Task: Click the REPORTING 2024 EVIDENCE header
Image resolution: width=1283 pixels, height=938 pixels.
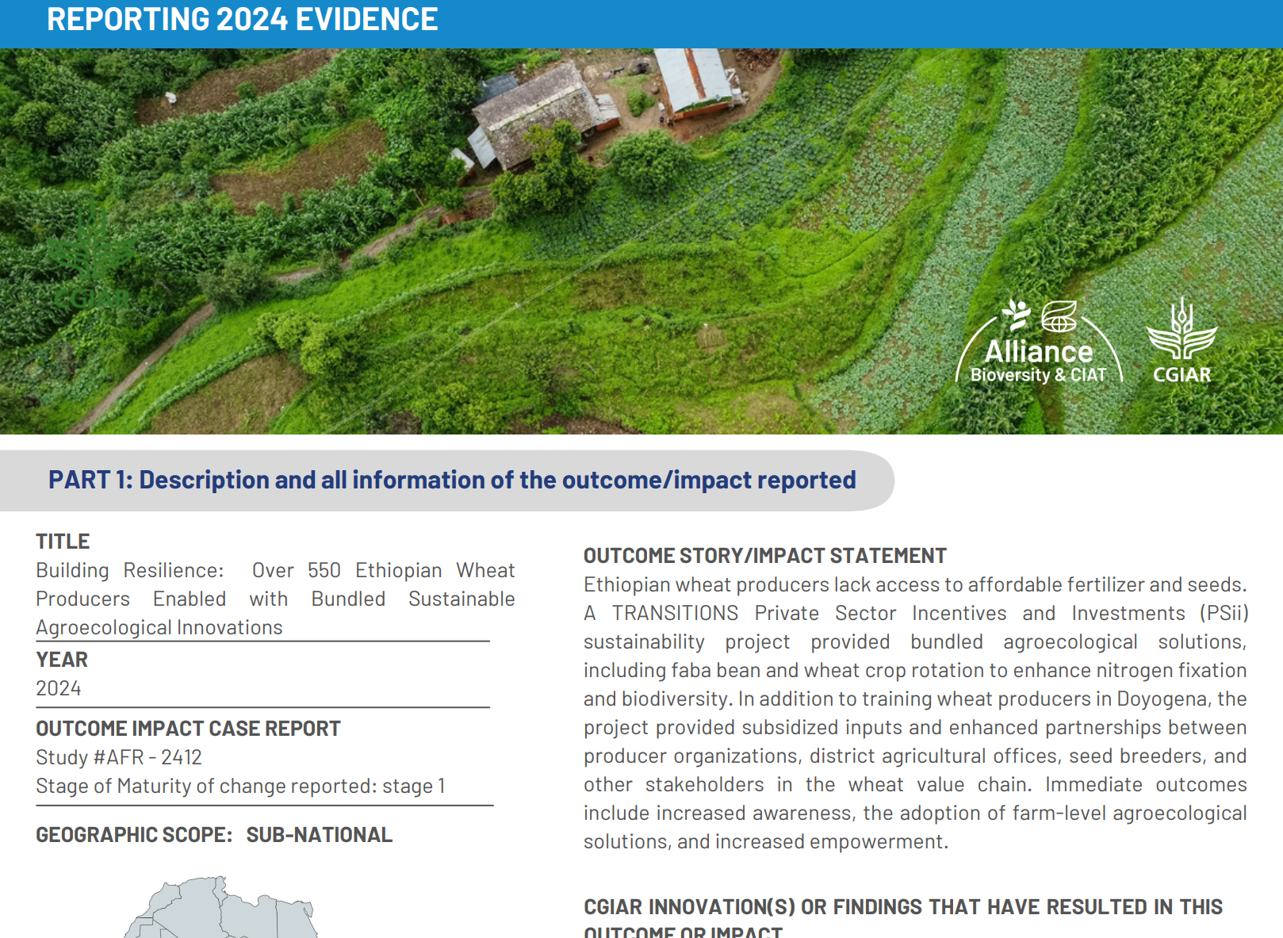Action: tap(242, 20)
